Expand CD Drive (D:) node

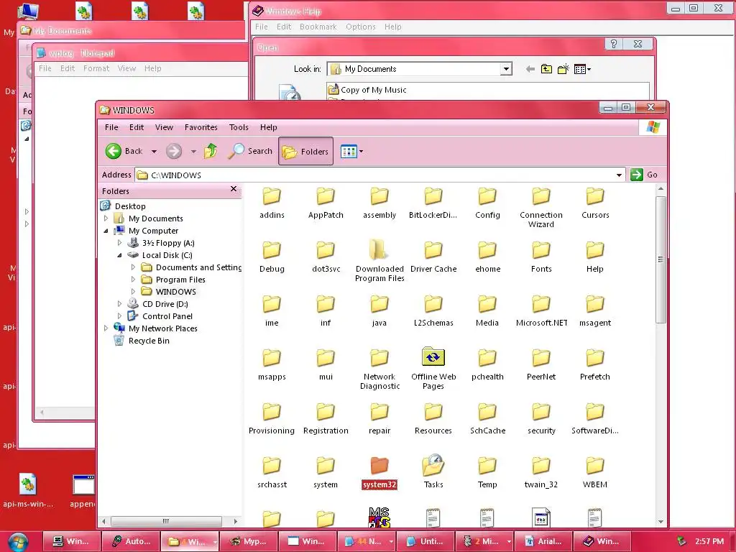(x=120, y=304)
